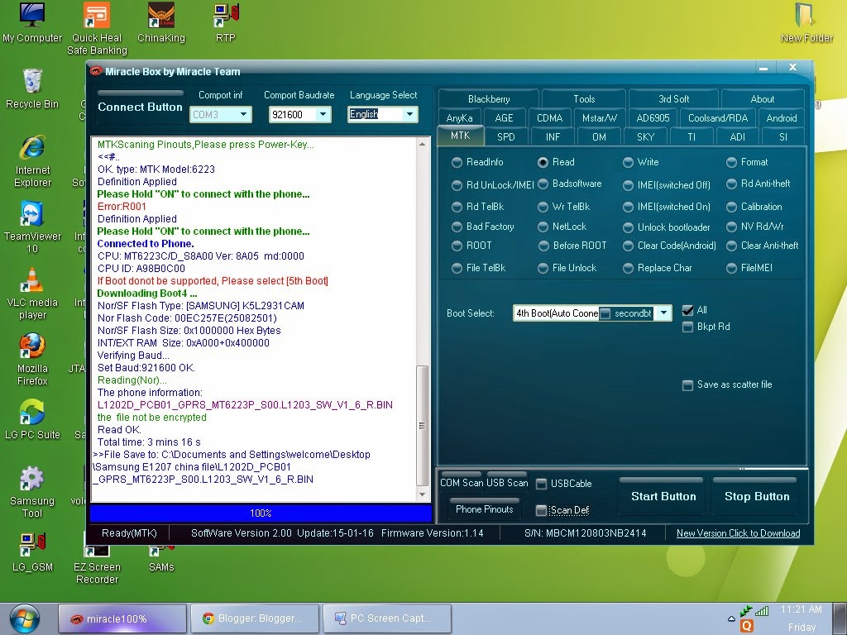This screenshot has height=635, width=847.
Task: Switch to the MTK tab
Action: pos(460,136)
